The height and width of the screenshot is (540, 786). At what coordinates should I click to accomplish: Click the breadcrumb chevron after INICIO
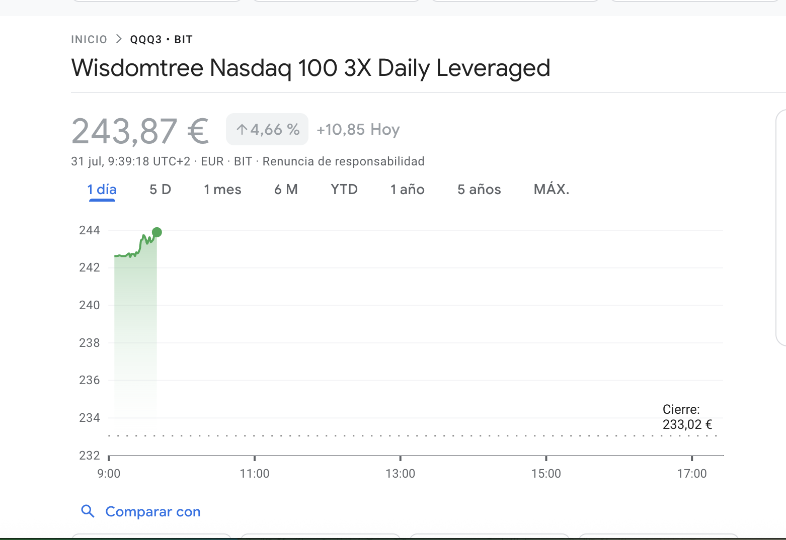(119, 39)
